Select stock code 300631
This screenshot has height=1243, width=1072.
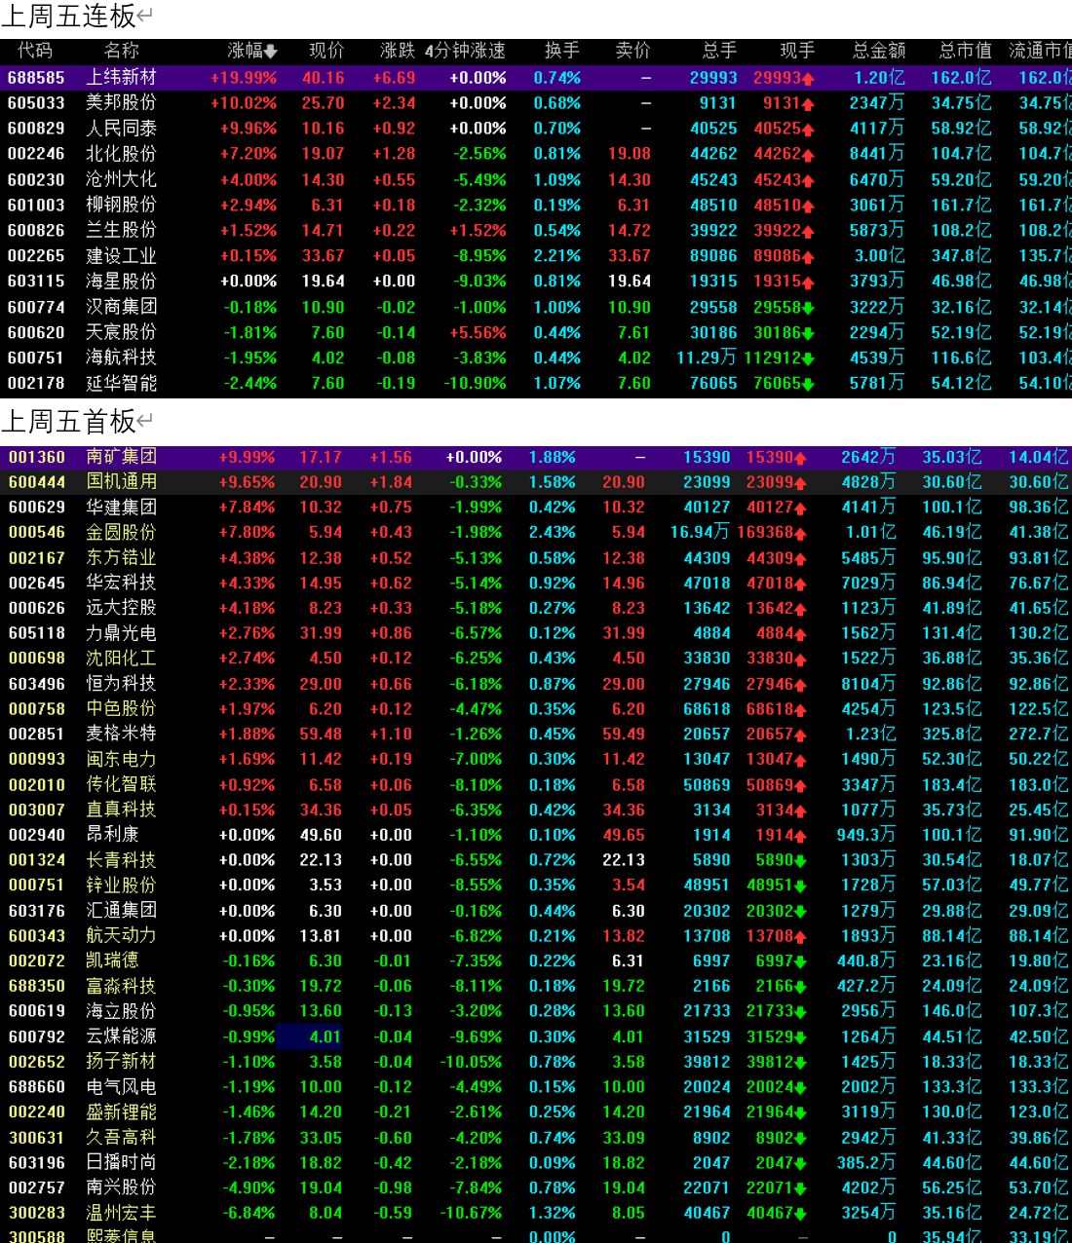[36, 1138]
